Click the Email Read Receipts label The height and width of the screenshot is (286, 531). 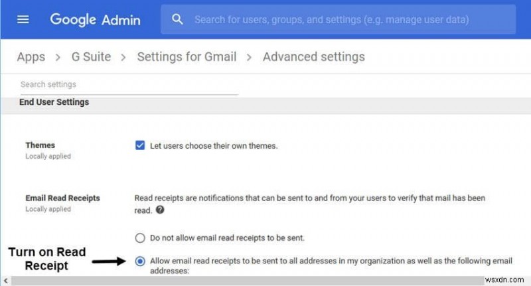62,198
